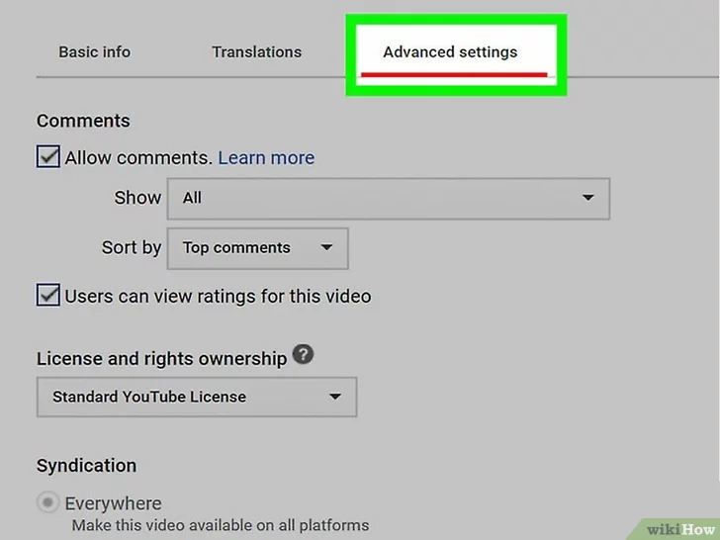
Task: Switch to the Translations tab
Action: (x=257, y=51)
